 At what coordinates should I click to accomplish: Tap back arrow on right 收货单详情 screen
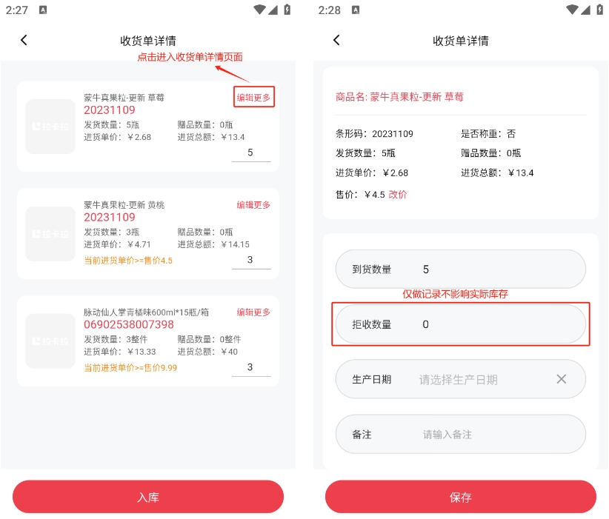click(x=337, y=40)
